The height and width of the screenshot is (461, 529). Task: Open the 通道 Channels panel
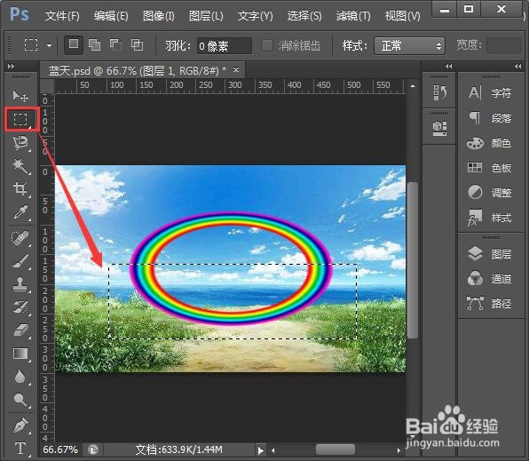[x=490, y=279]
